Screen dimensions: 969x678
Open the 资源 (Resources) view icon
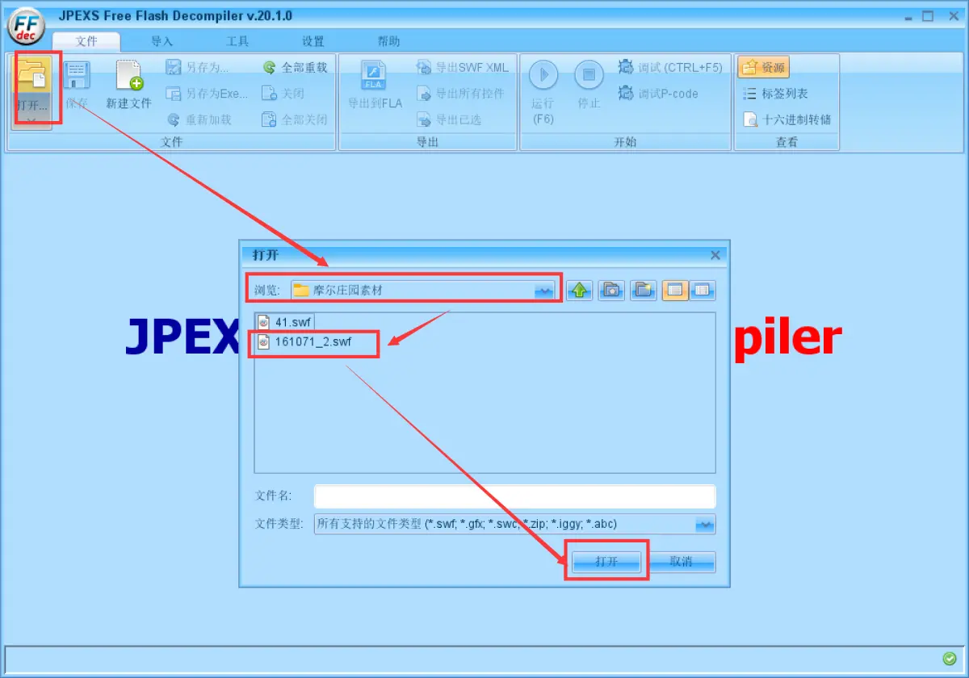pyautogui.click(x=761, y=68)
